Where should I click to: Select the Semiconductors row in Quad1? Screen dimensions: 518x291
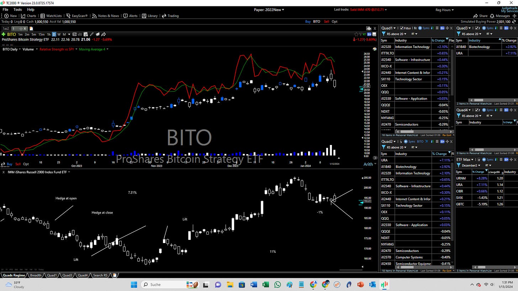tap(414, 124)
